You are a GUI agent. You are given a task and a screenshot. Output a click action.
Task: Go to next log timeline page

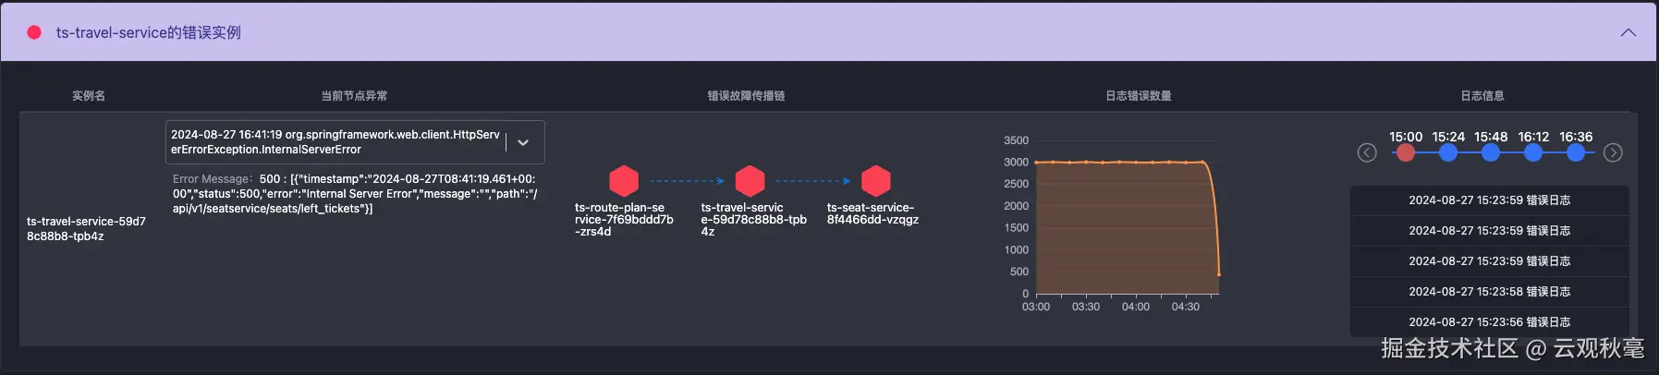[x=1613, y=152]
